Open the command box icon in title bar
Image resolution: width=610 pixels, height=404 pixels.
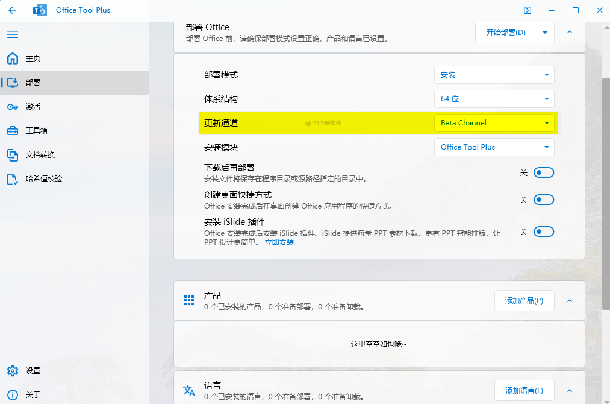pos(528,10)
